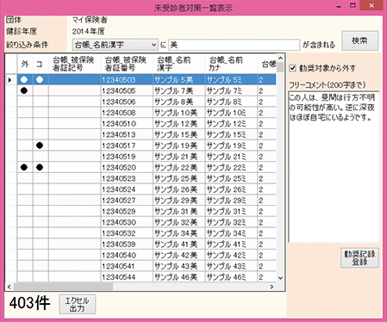This screenshot has width=387, height=322.
Task: Click the コ column header
Action: pos(41,64)
